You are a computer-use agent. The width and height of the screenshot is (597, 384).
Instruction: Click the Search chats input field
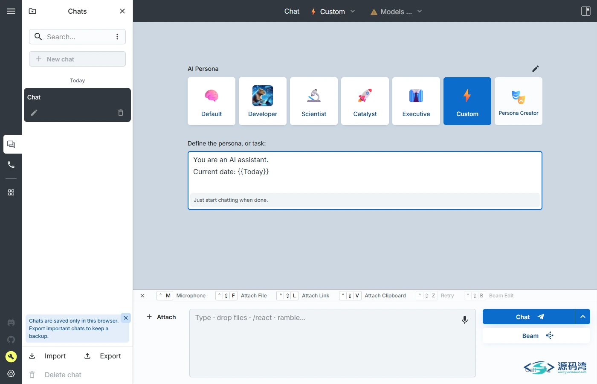tap(78, 37)
